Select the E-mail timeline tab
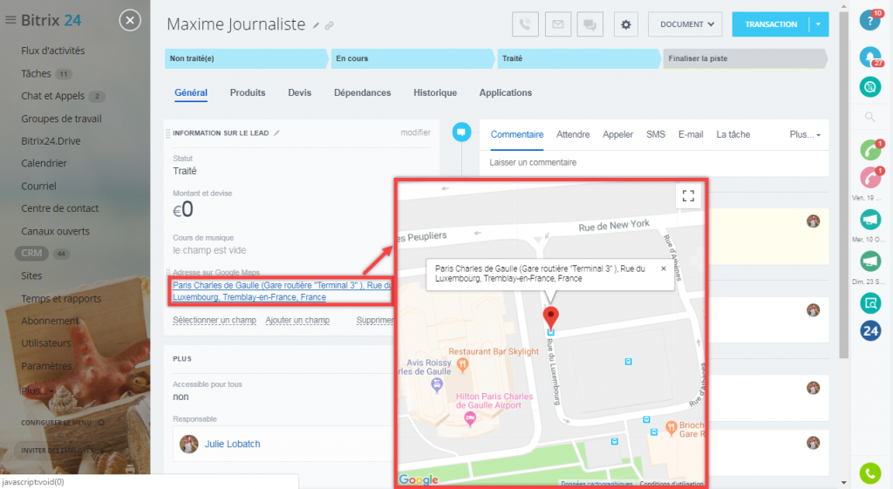 click(x=691, y=135)
